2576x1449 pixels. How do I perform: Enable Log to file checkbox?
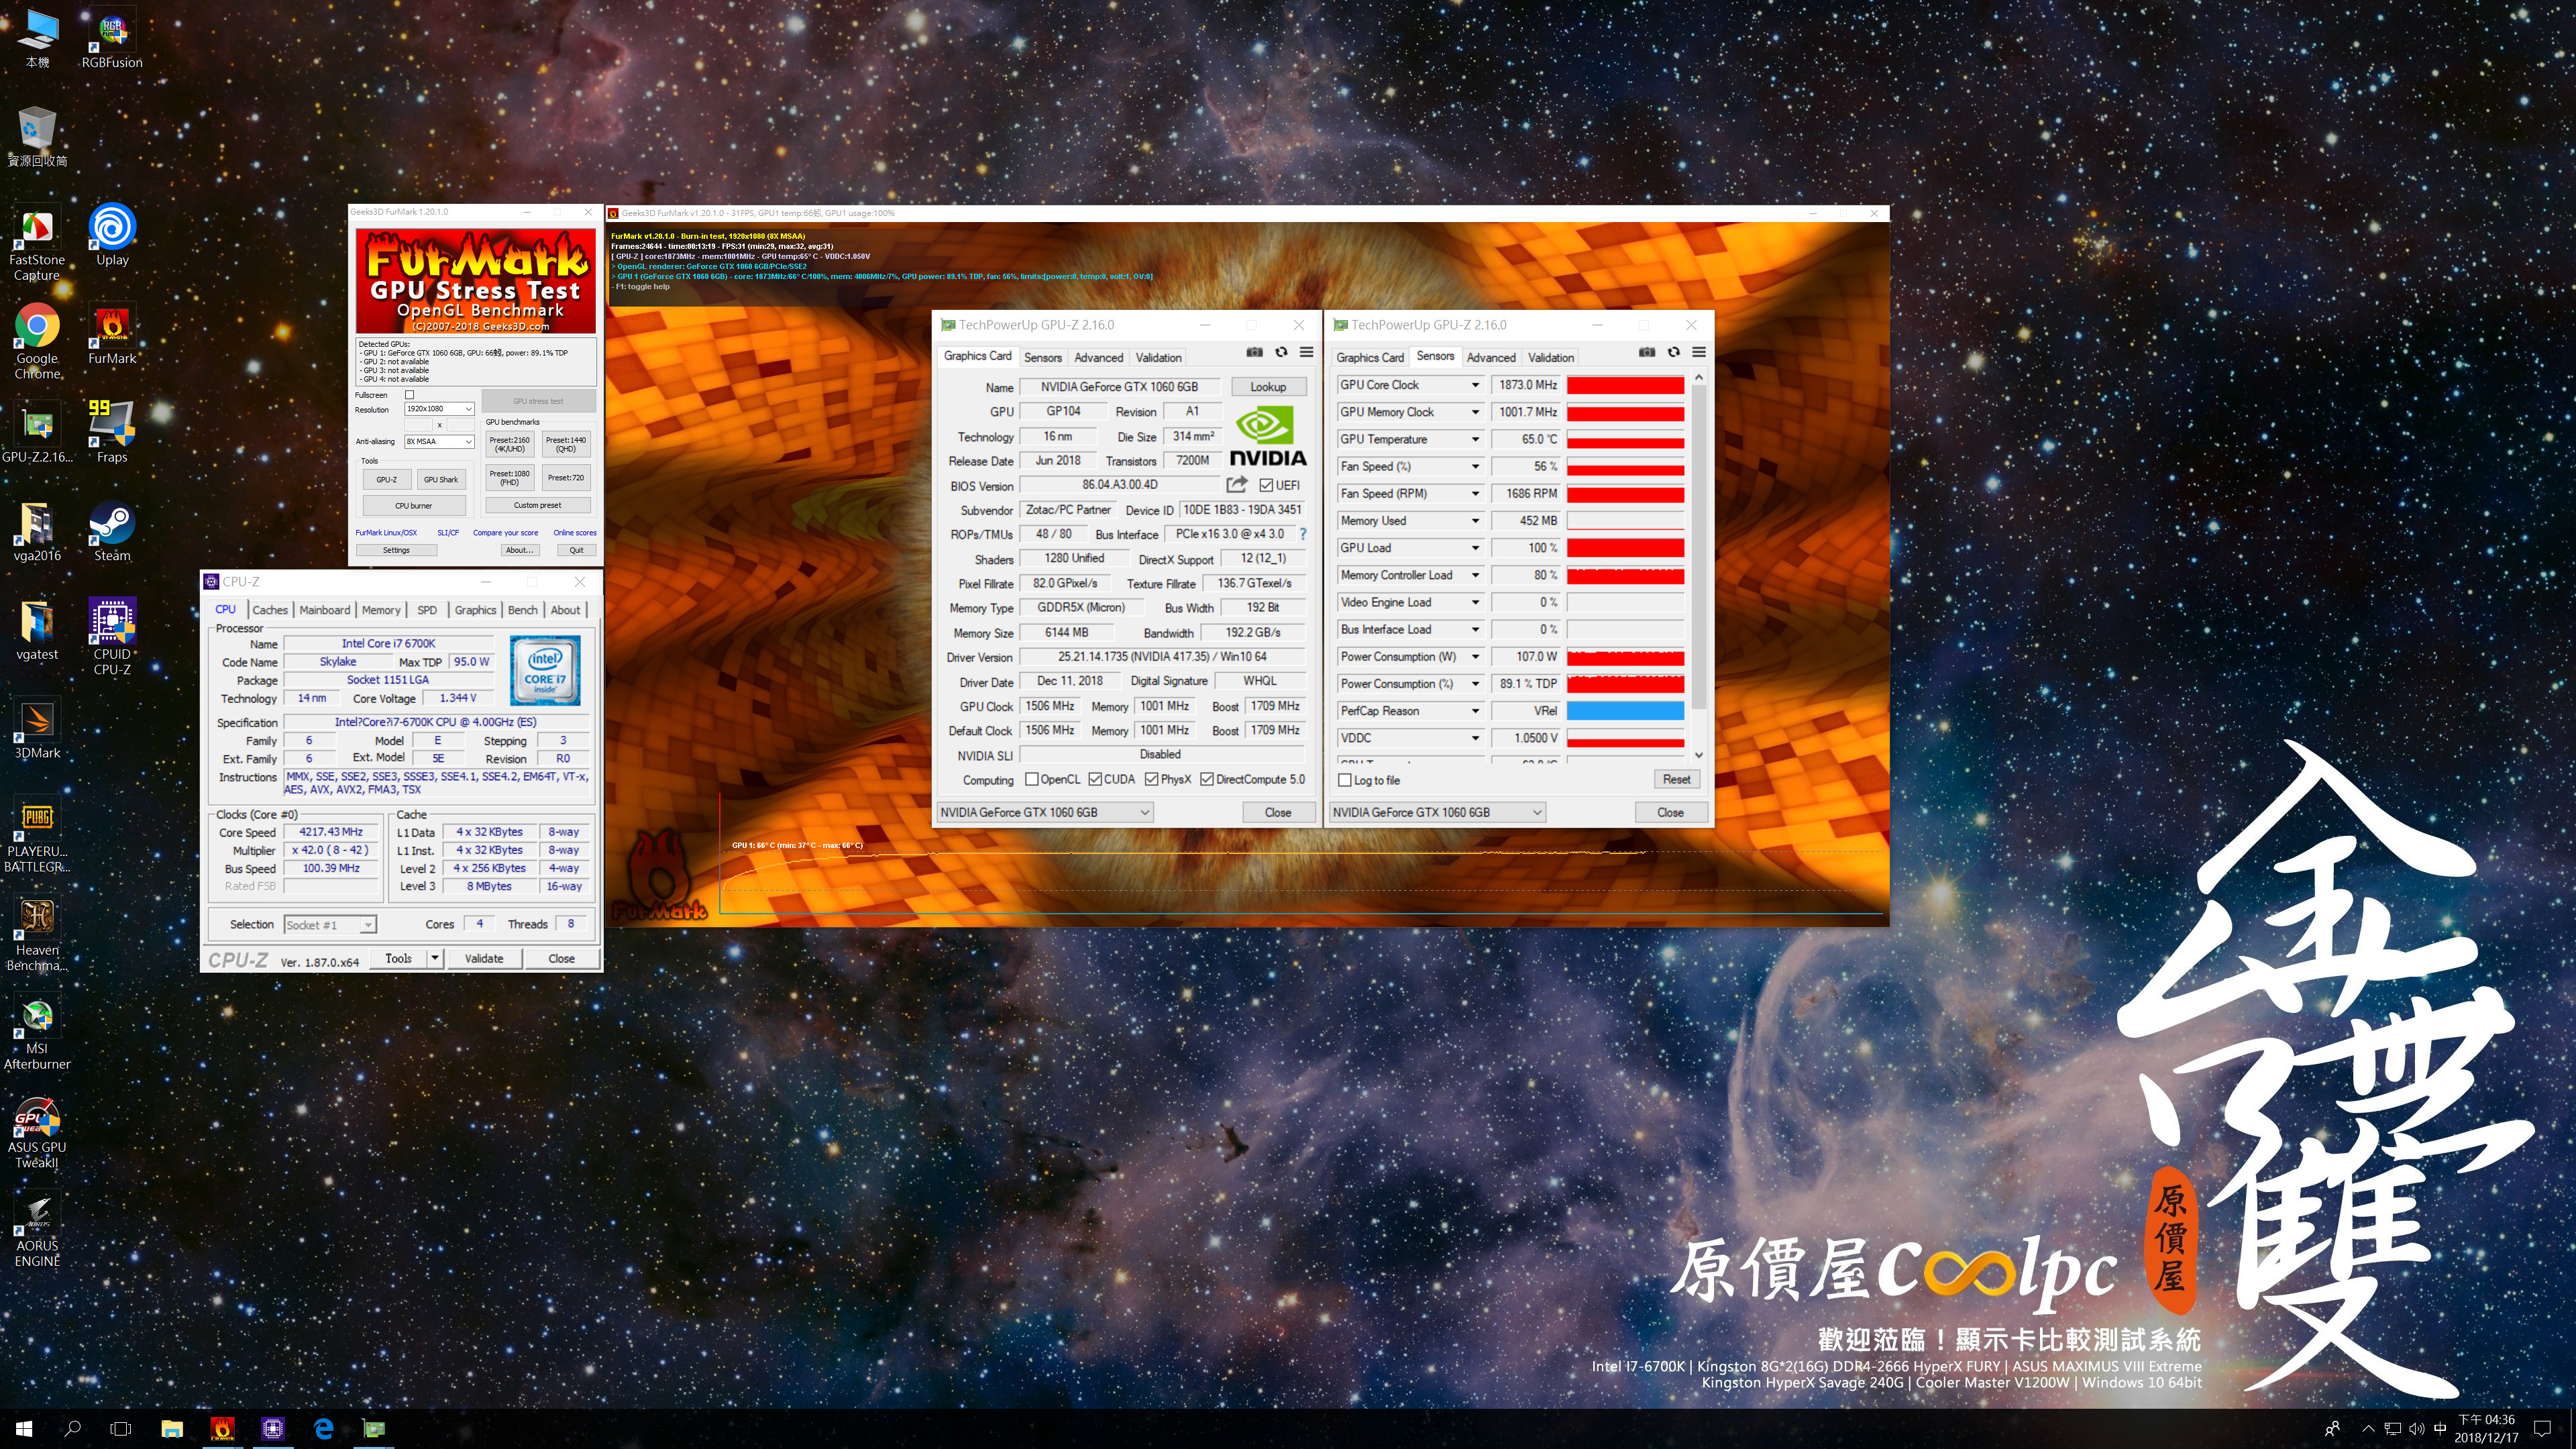click(x=1345, y=780)
